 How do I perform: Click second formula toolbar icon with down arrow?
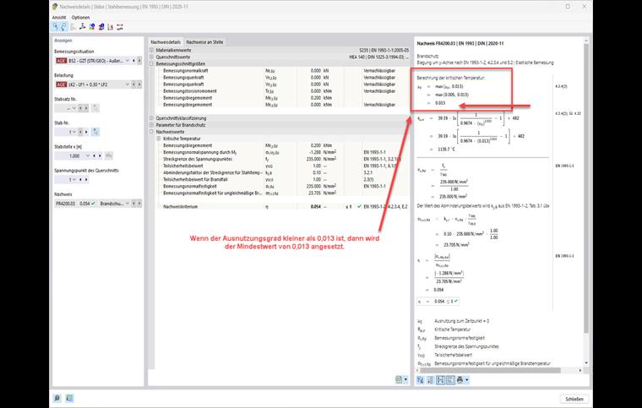430,380
